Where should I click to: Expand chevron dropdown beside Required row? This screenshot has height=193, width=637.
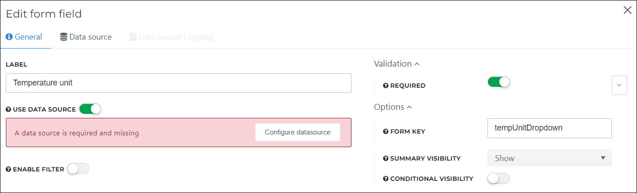point(619,85)
